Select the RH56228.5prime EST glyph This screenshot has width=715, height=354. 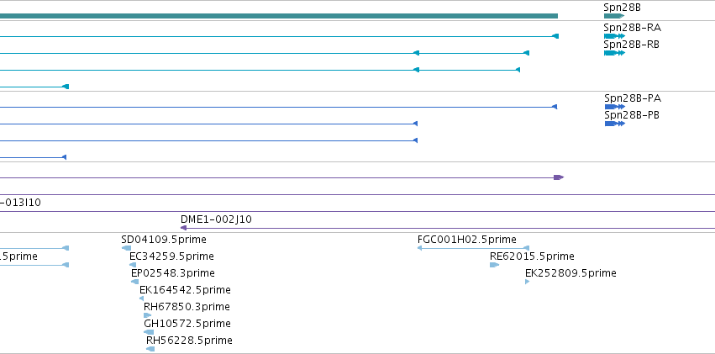pos(150,349)
